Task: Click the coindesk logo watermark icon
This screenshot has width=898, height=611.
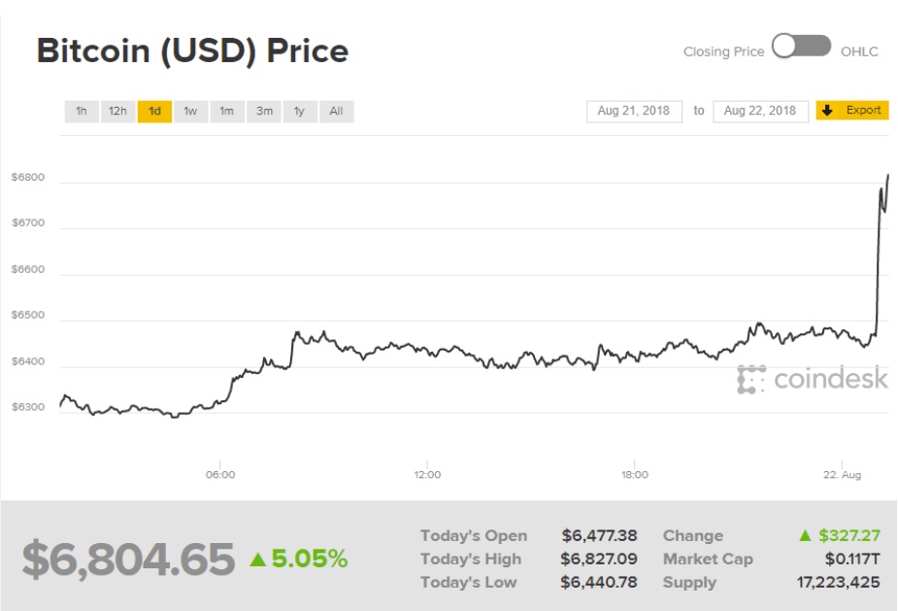Action: [x=750, y=379]
